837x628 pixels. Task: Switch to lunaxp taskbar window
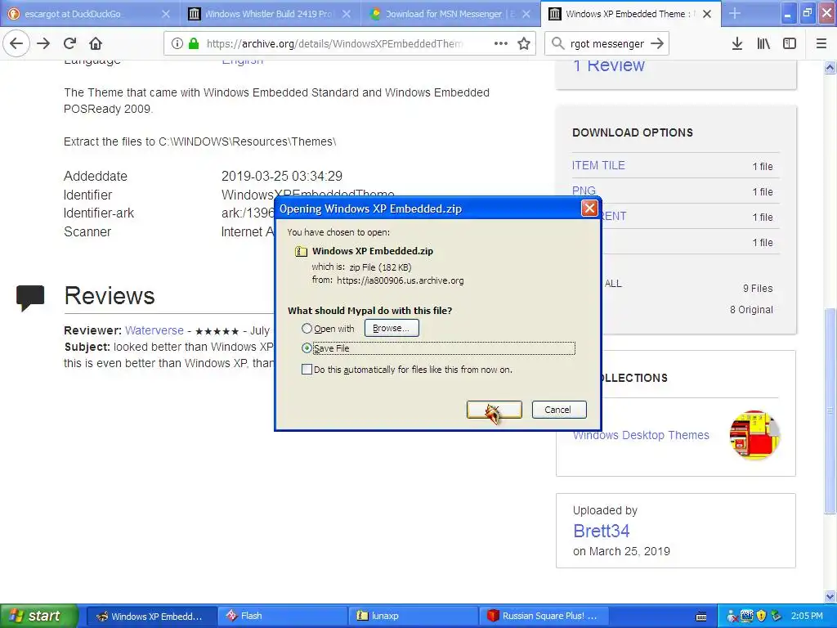pyautogui.click(x=414, y=617)
